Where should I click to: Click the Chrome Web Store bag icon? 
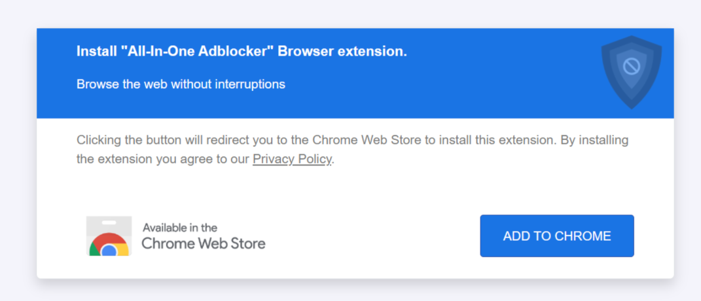[x=109, y=236]
